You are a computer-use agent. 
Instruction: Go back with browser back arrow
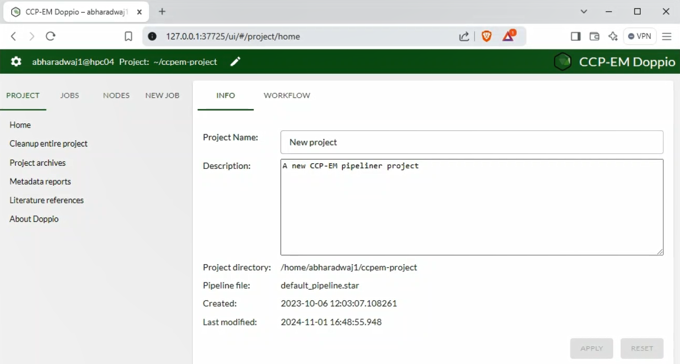(14, 36)
